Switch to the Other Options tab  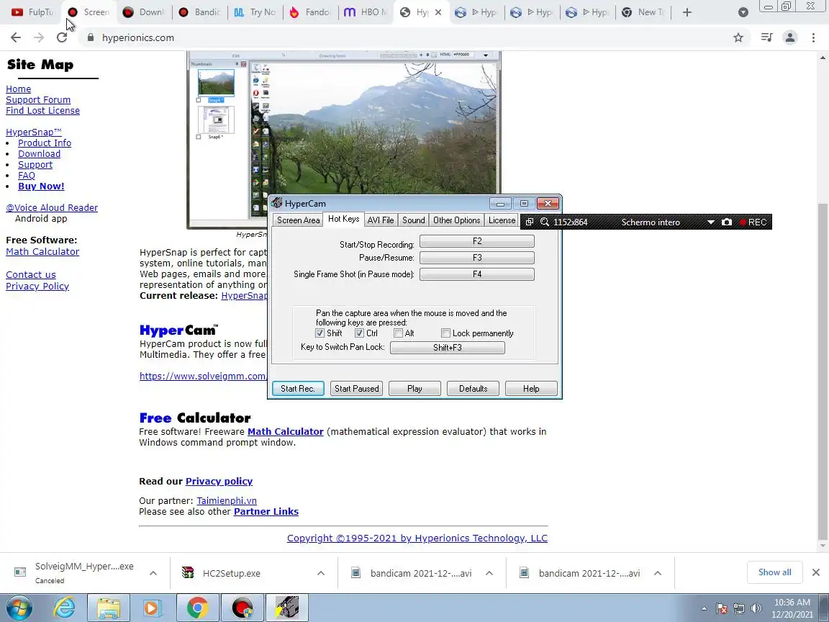pyautogui.click(x=456, y=220)
